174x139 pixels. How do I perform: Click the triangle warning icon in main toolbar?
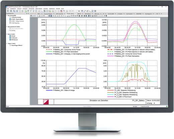click(67, 11)
